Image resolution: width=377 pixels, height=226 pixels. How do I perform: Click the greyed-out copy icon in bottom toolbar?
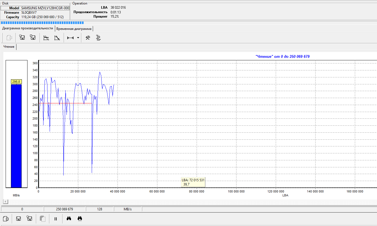(43, 218)
